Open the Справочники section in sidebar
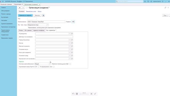The width and height of the screenshot is (170, 96). coord(5,35)
